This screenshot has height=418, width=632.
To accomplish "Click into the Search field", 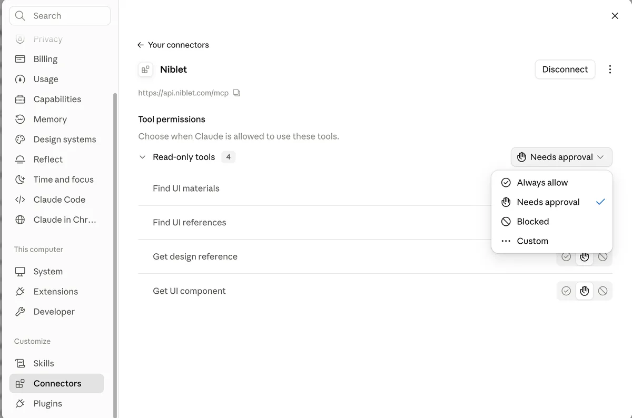I will pyautogui.click(x=60, y=16).
